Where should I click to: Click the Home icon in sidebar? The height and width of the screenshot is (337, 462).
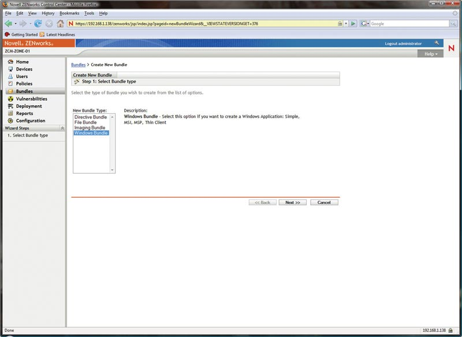point(10,62)
